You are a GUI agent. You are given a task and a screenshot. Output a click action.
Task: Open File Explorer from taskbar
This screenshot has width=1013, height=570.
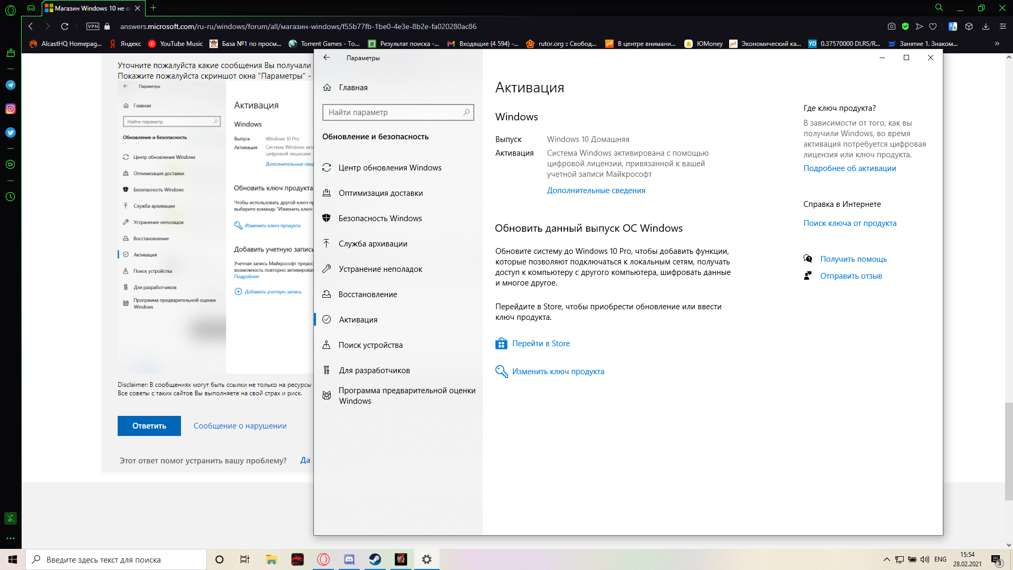point(271,559)
